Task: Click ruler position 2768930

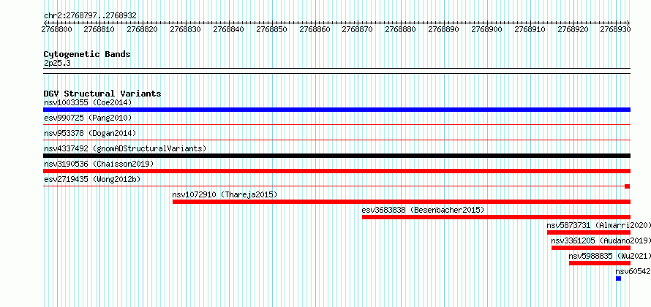Action: tap(616, 29)
